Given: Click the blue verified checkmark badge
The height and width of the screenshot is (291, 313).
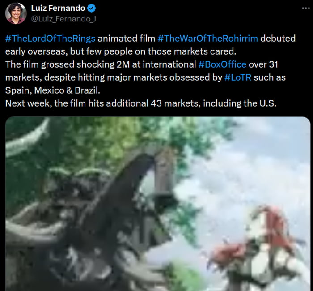Looking at the screenshot, I should click(x=91, y=9).
